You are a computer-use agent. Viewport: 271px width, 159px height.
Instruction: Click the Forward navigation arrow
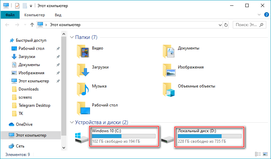coord(17,25)
